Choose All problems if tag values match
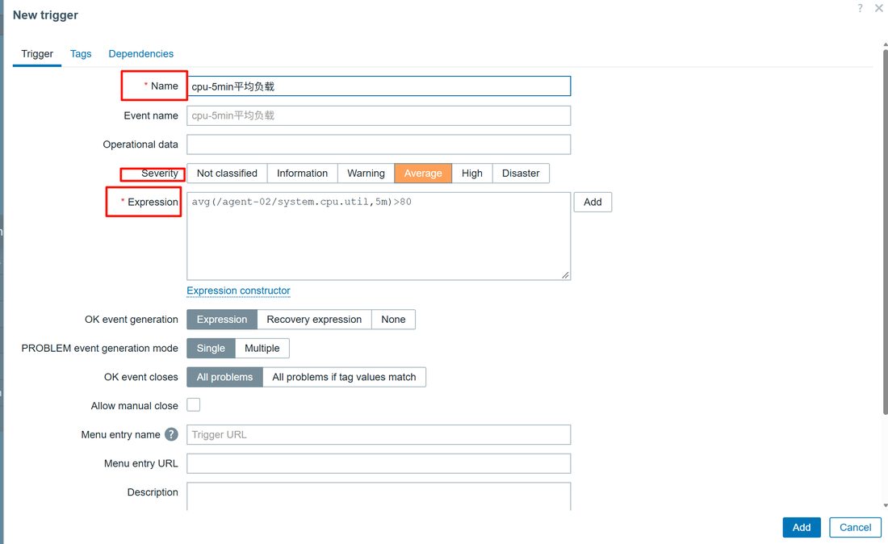The image size is (888, 544). [x=345, y=377]
